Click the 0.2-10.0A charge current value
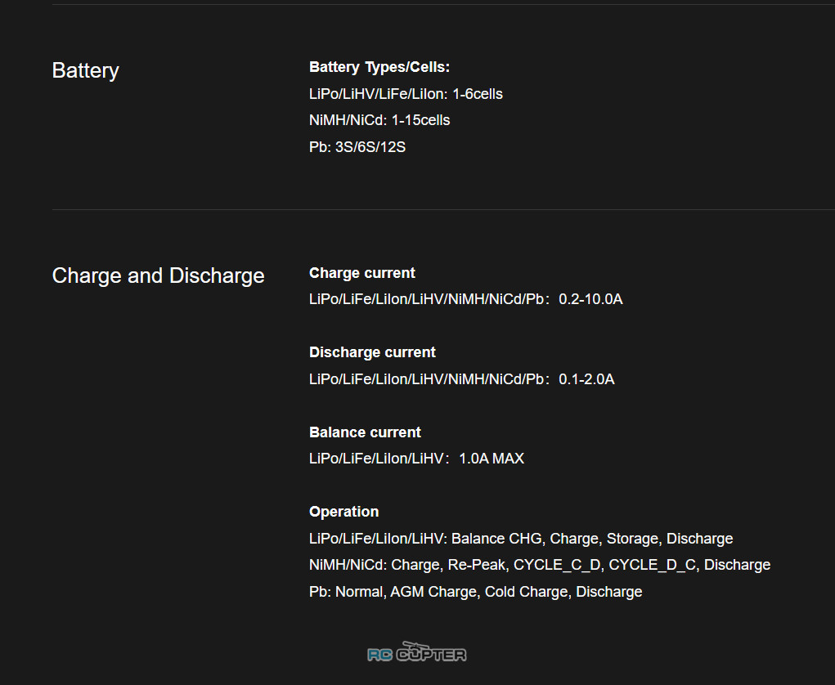The width and height of the screenshot is (835, 685). pyautogui.click(x=590, y=299)
